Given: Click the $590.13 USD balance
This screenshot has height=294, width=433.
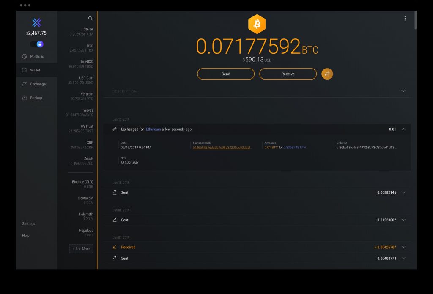Looking at the screenshot, I should [x=257, y=59].
